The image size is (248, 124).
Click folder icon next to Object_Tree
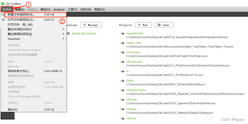(x=123, y=43)
